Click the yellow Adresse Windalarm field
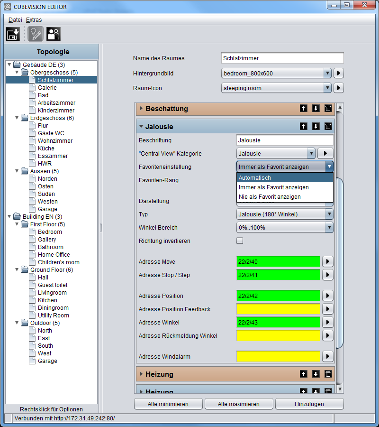Screen dimensions: 379x427 (278, 356)
